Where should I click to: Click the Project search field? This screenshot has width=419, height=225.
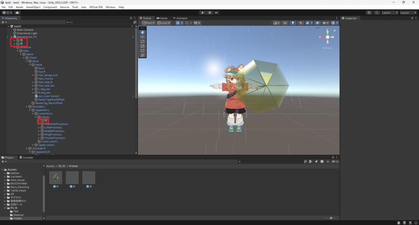[x=270, y=162]
